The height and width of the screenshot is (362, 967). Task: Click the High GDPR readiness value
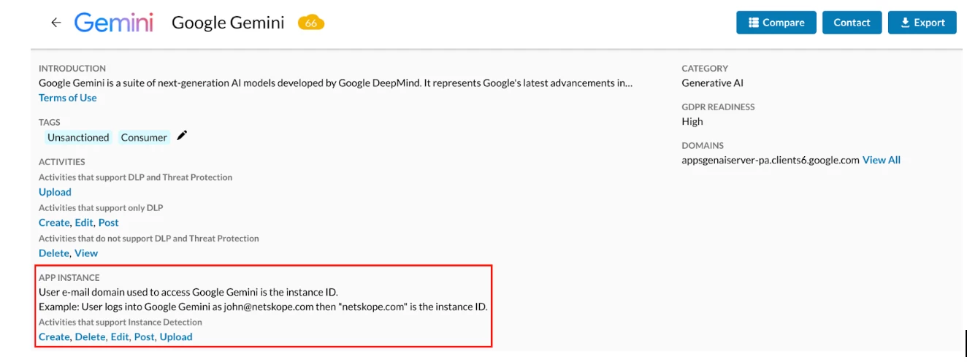[692, 122]
